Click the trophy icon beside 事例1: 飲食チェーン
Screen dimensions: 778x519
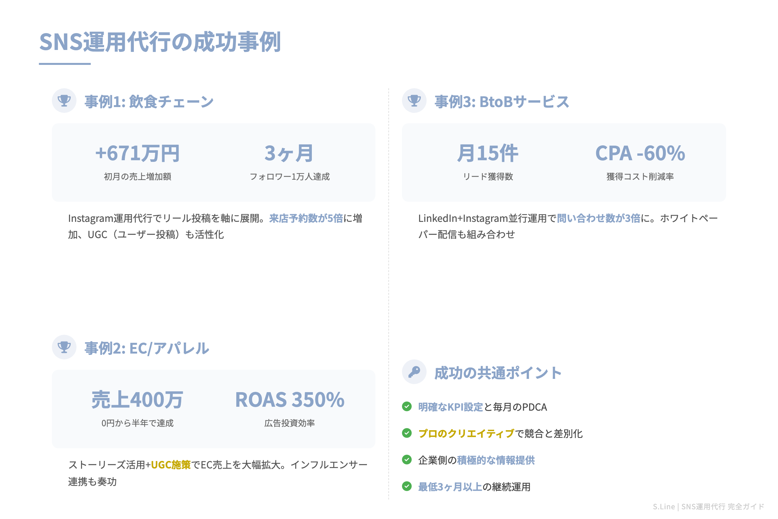click(x=64, y=100)
